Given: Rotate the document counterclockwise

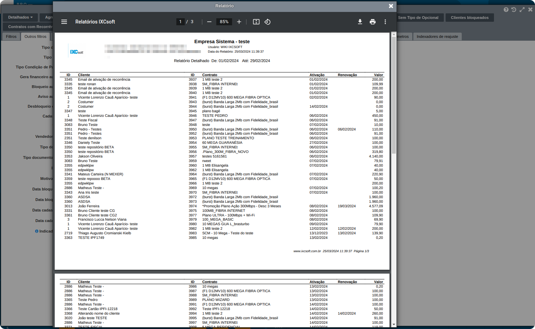Looking at the screenshot, I should [x=267, y=22].
